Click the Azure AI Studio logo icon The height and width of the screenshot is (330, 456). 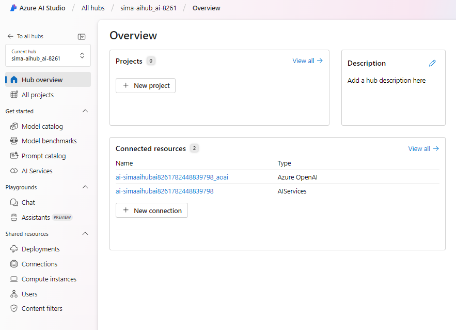tap(13, 8)
